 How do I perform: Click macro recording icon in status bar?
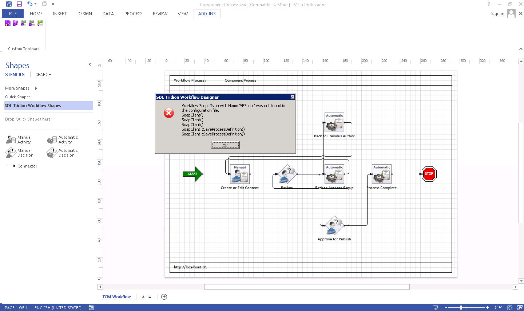click(x=91, y=308)
